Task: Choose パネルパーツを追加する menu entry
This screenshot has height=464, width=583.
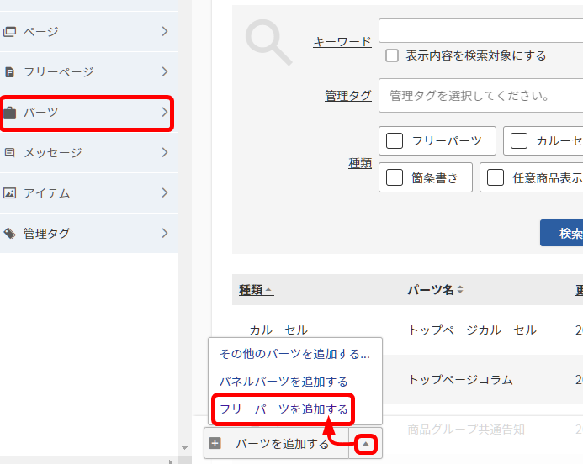Action: click(x=284, y=382)
